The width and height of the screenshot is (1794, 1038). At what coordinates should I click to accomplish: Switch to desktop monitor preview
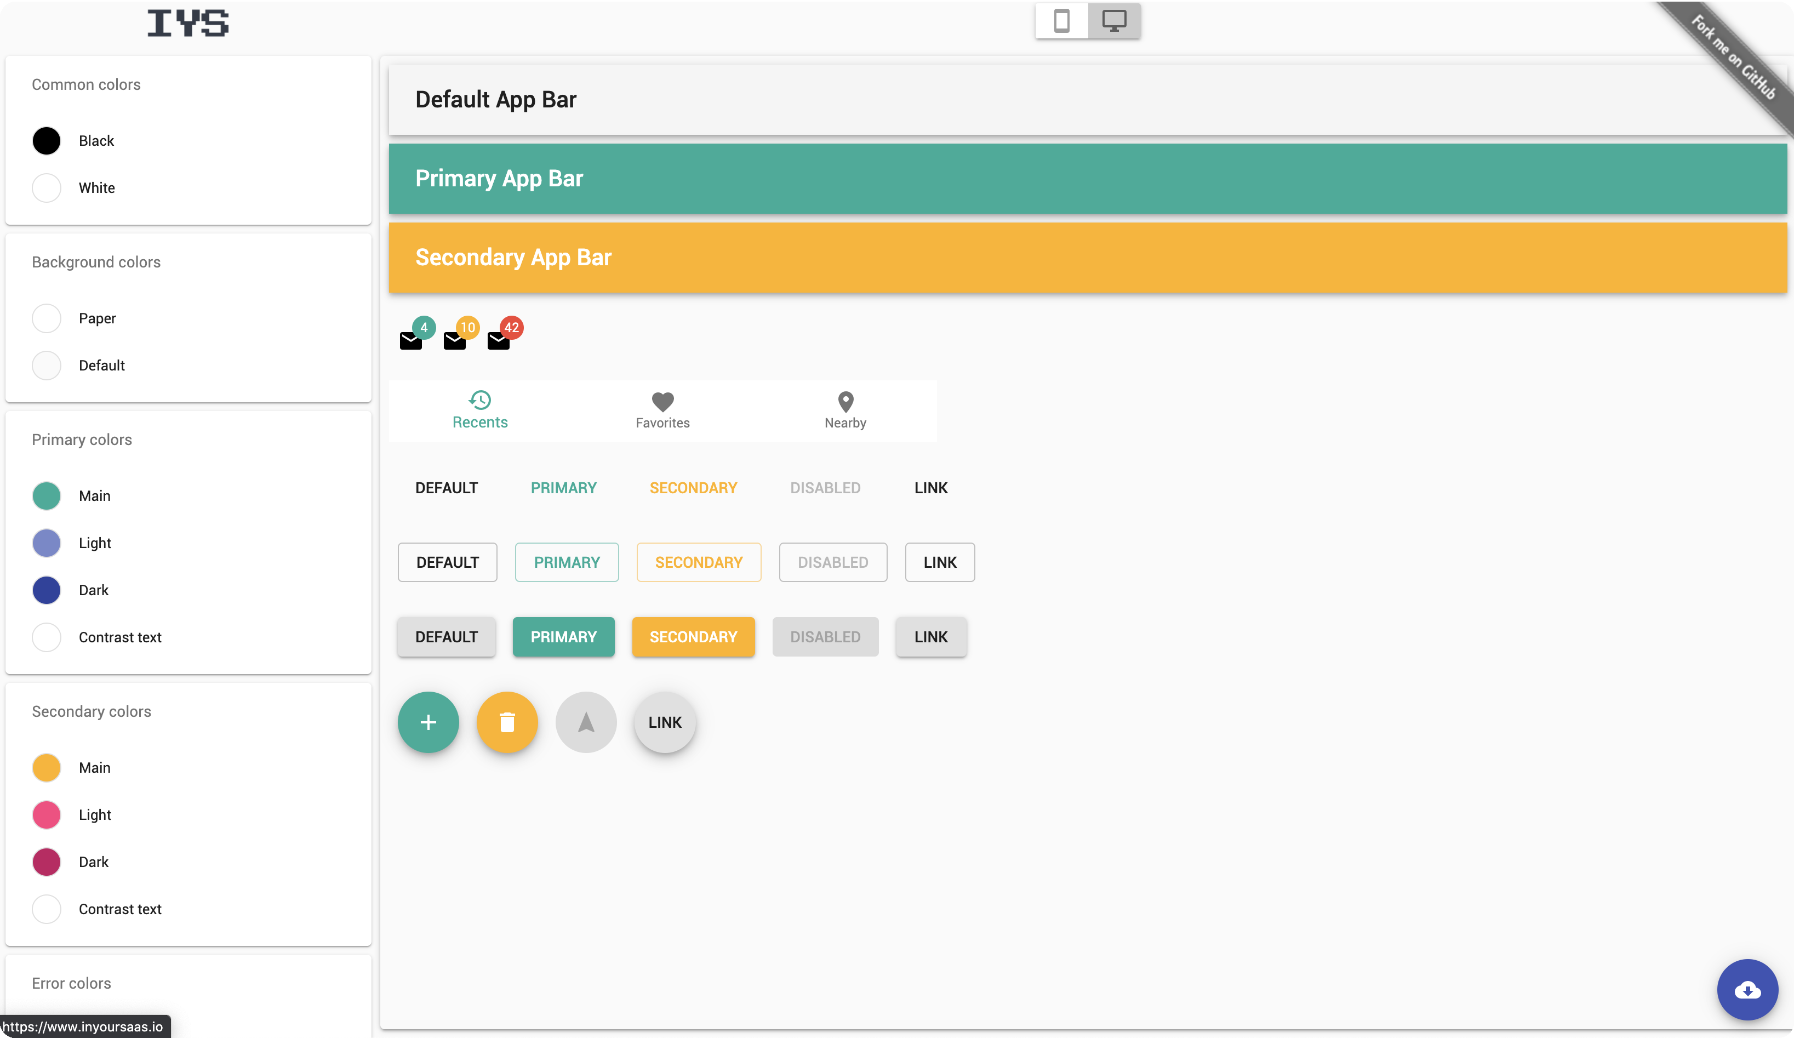tap(1114, 21)
